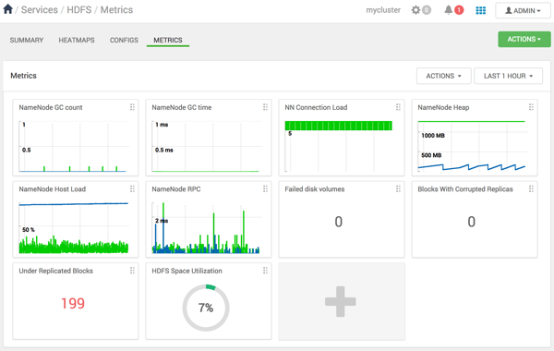Click the plus icon to add widget
Image resolution: width=554 pixels, height=351 pixels.
[340, 301]
